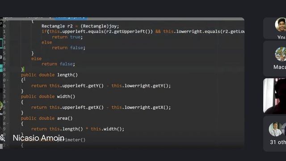Click the line returning upperleft.getY() minus lowerright.getY()
Viewport: 286px width, 161px height.
pyautogui.click(x=101, y=86)
